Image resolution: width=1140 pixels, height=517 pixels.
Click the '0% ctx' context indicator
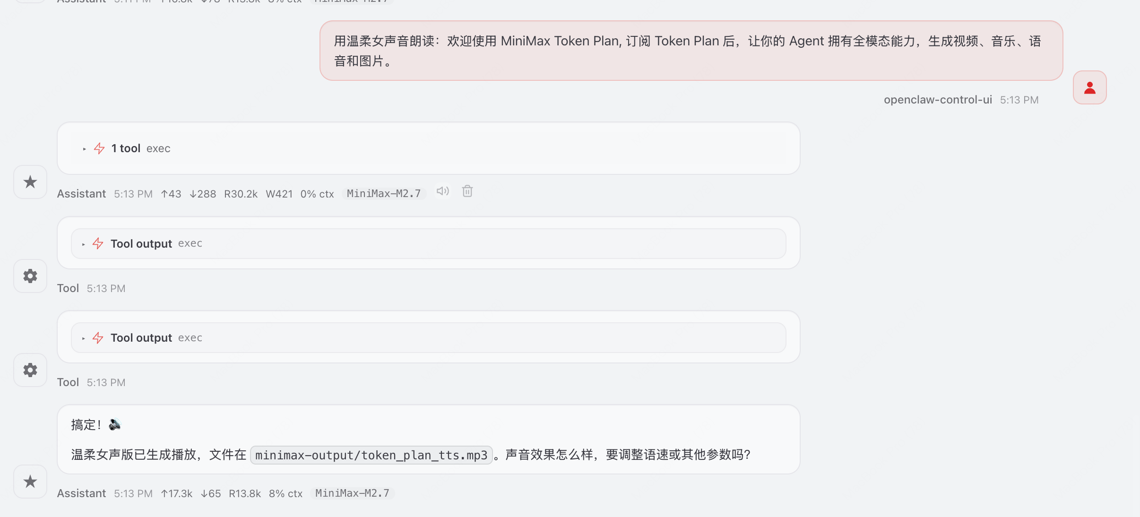317,194
